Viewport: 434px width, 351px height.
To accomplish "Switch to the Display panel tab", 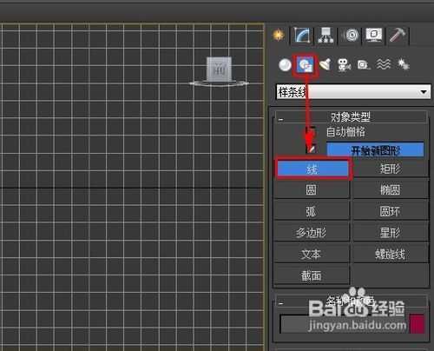I will coord(374,36).
